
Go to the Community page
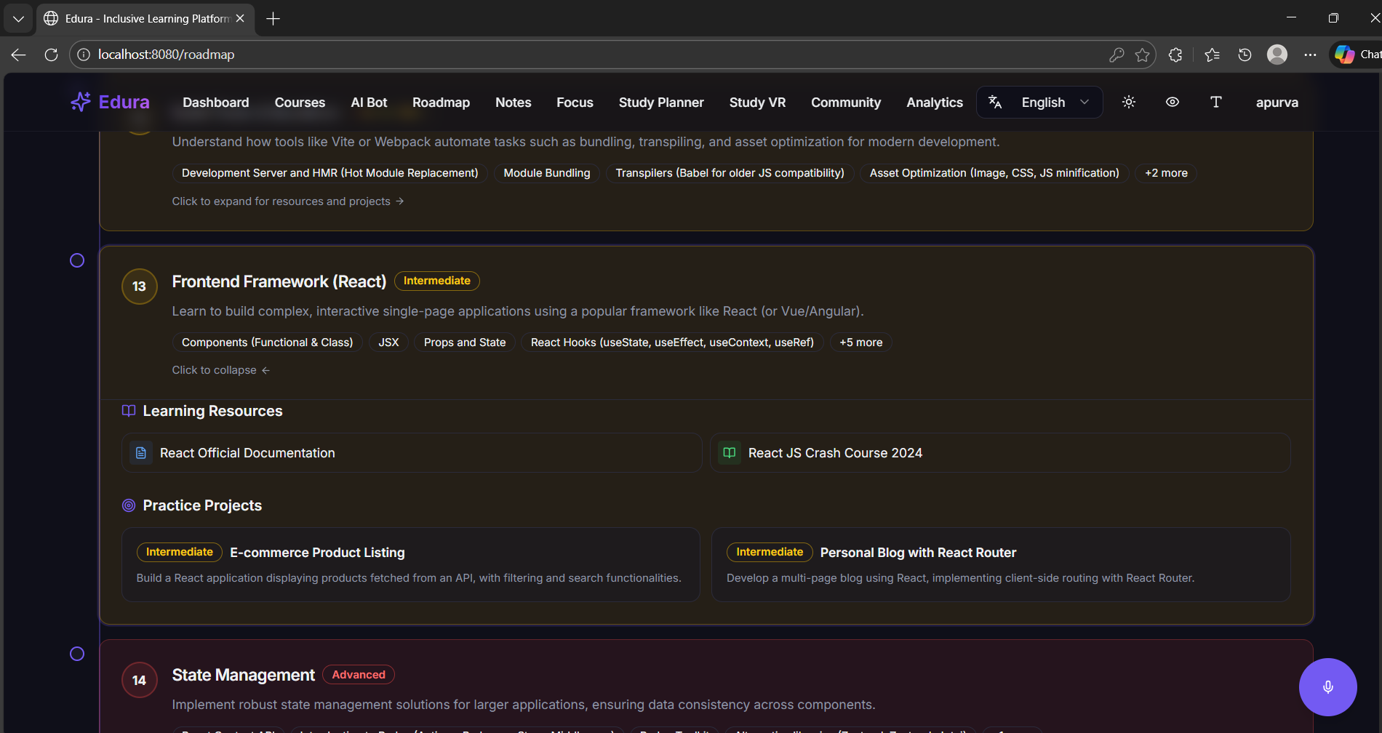click(x=846, y=103)
